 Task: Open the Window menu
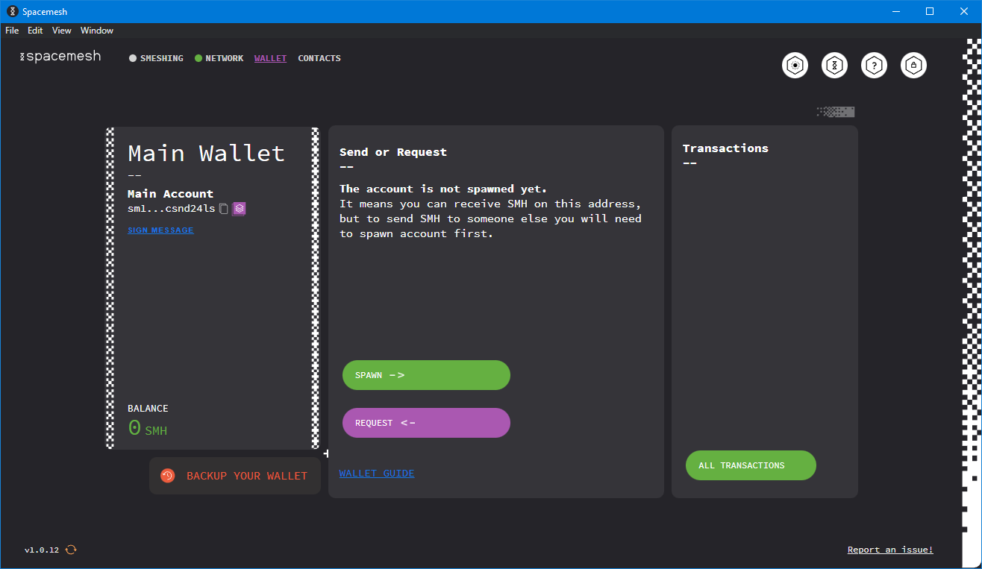(x=97, y=31)
